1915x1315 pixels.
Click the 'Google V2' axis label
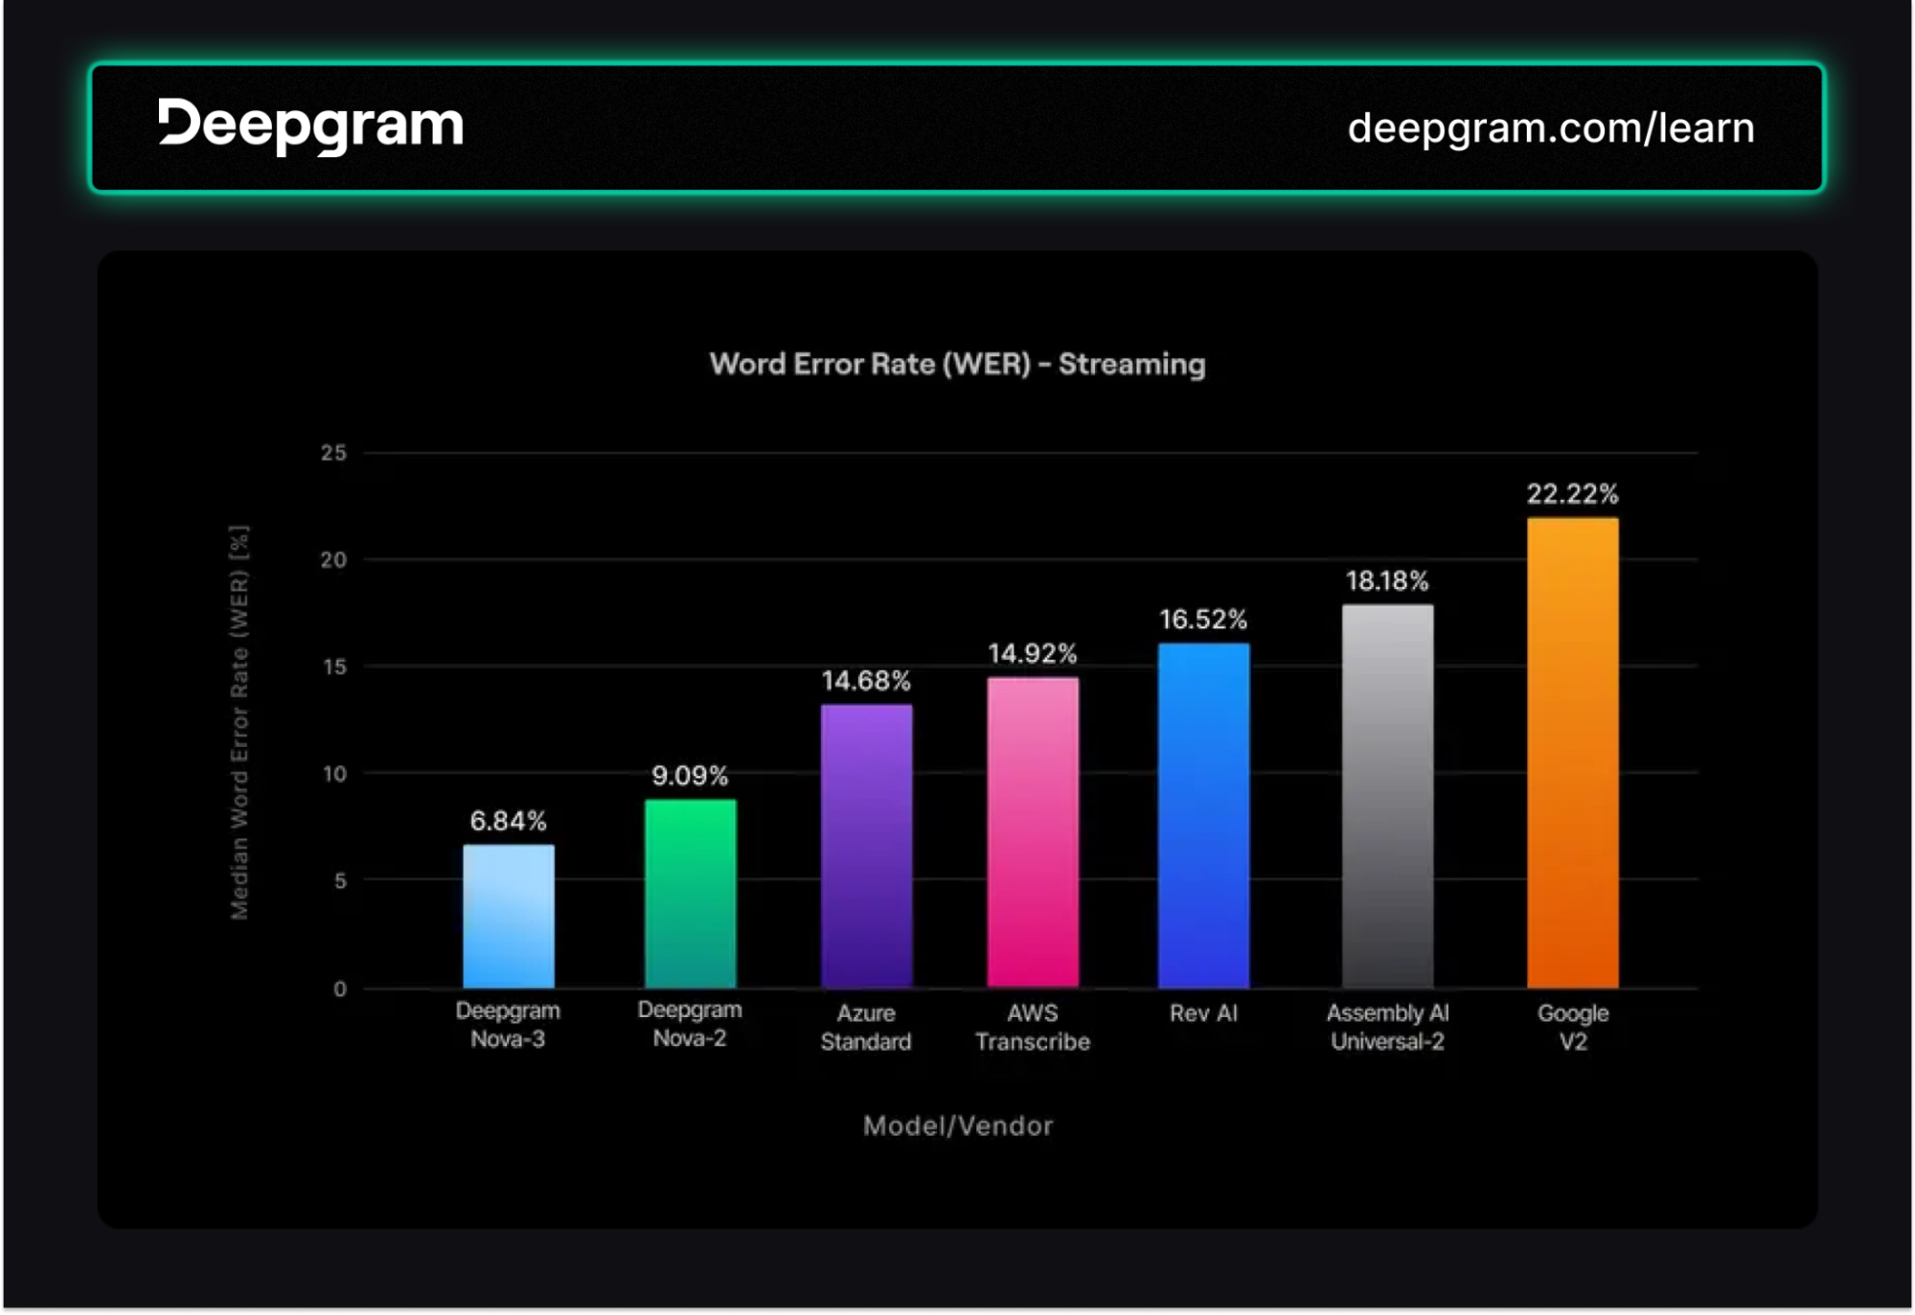click(x=1573, y=1028)
